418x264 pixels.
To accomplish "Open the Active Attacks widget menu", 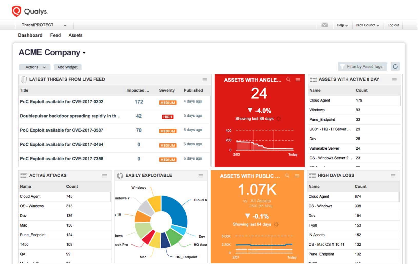I will pyautogui.click(x=104, y=176).
